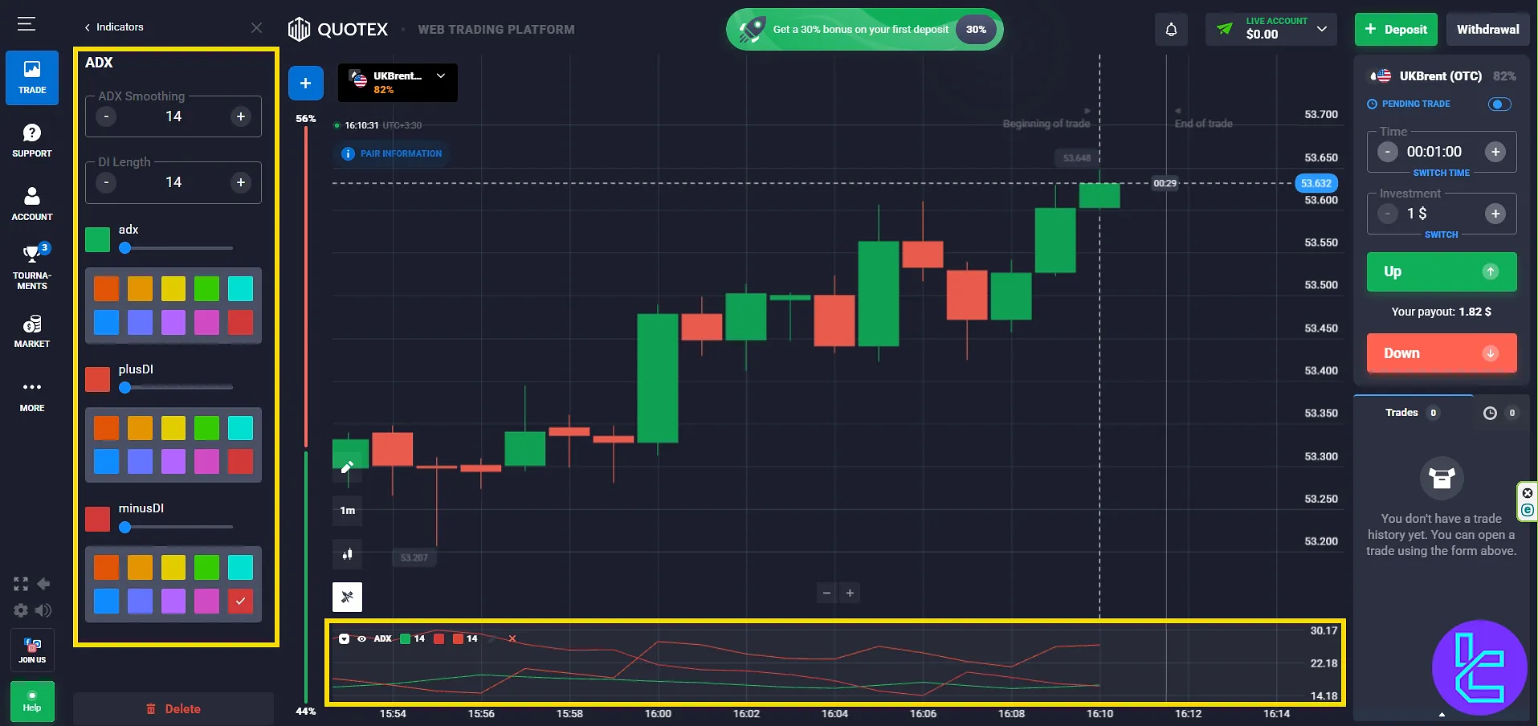Screen dimensions: 1538x726
Task: Toggle the Pending Trade switch
Action: pos(1499,104)
